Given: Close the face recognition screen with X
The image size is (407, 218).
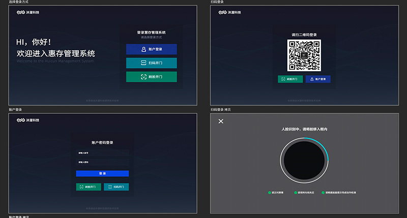Looking at the screenshot, I should point(221,121).
